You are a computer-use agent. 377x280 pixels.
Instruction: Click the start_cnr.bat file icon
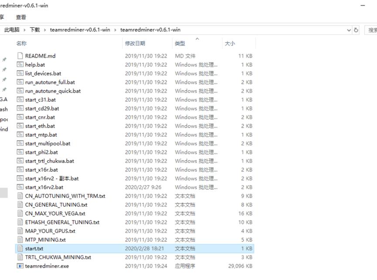(x=20, y=117)
